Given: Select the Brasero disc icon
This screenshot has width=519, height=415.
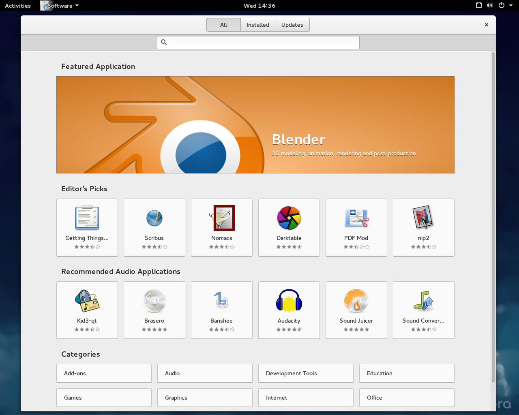Looking at the screenshot, I should tap(154, 301).
